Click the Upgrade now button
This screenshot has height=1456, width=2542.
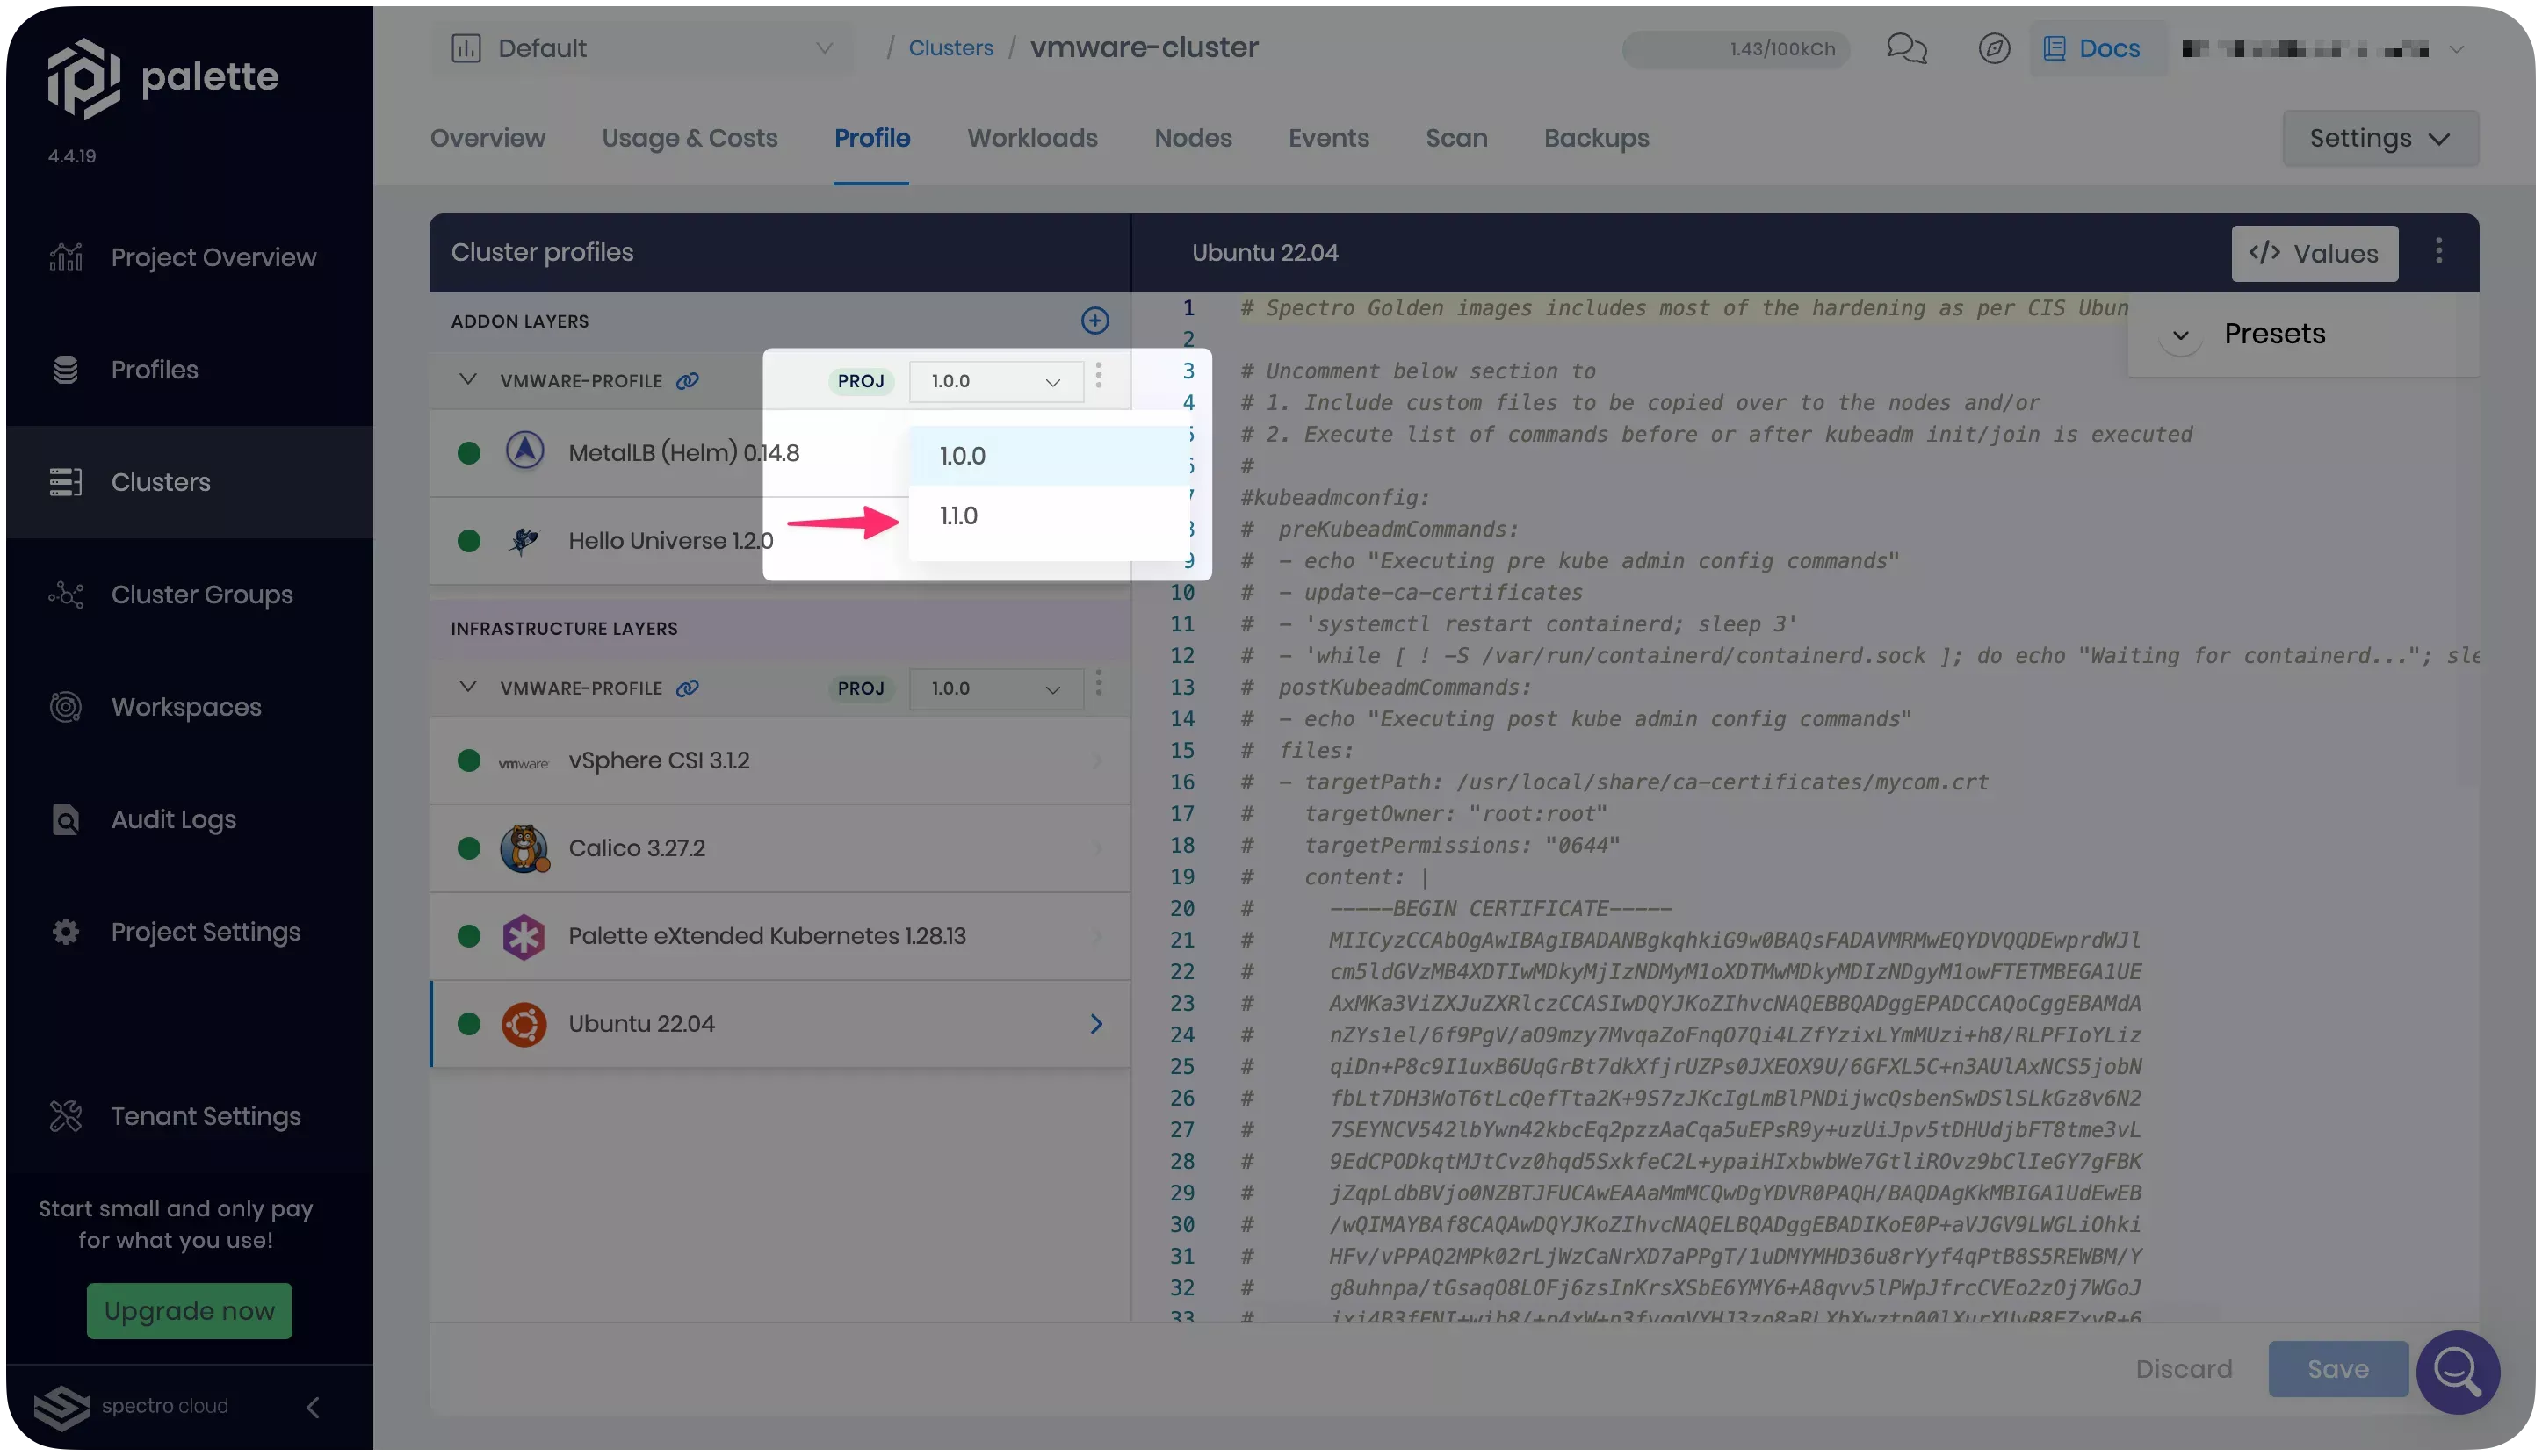click(x=188, y=1311)
